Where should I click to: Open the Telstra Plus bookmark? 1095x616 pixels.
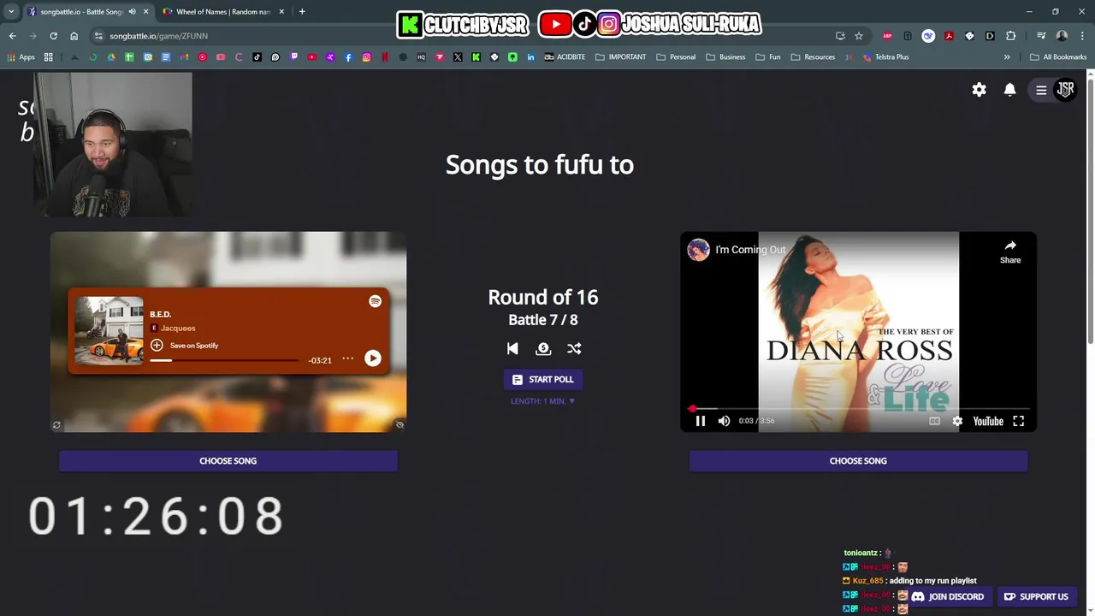click(x=885, y=57)
